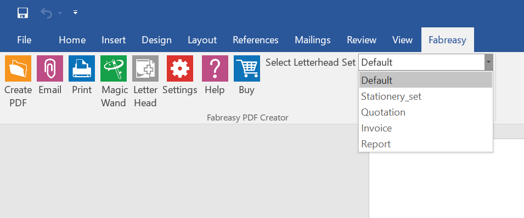
Task: Open Fabreasy Settings gear icon
Action: [180, 68]
